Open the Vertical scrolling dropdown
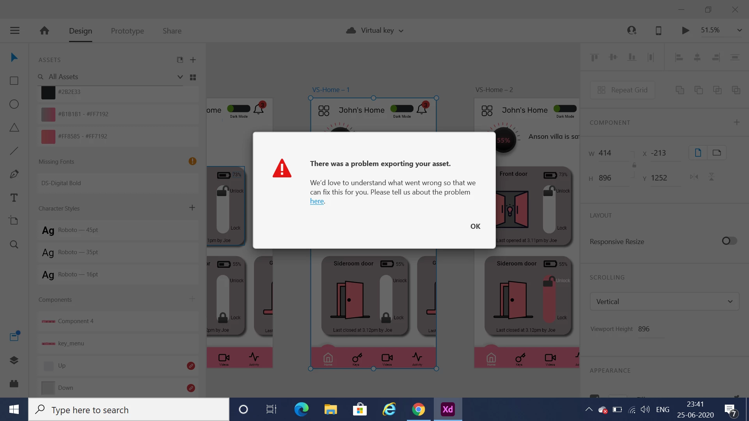This screenshot has height=421, width=749. click(x=664, y=301)
